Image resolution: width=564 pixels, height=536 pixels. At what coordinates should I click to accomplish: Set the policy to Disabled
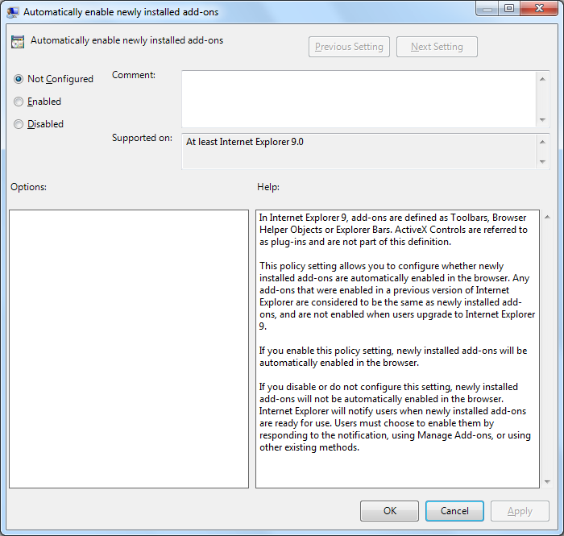(19, 124)
